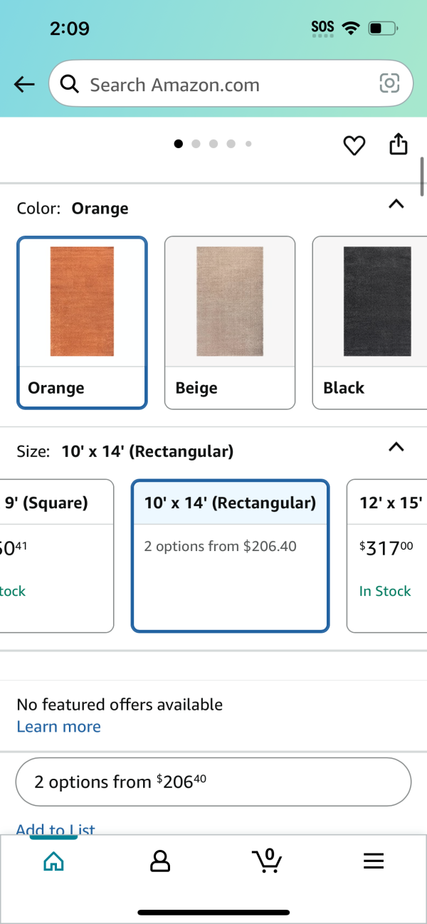Select the 9' Square size card

[57, 556]
